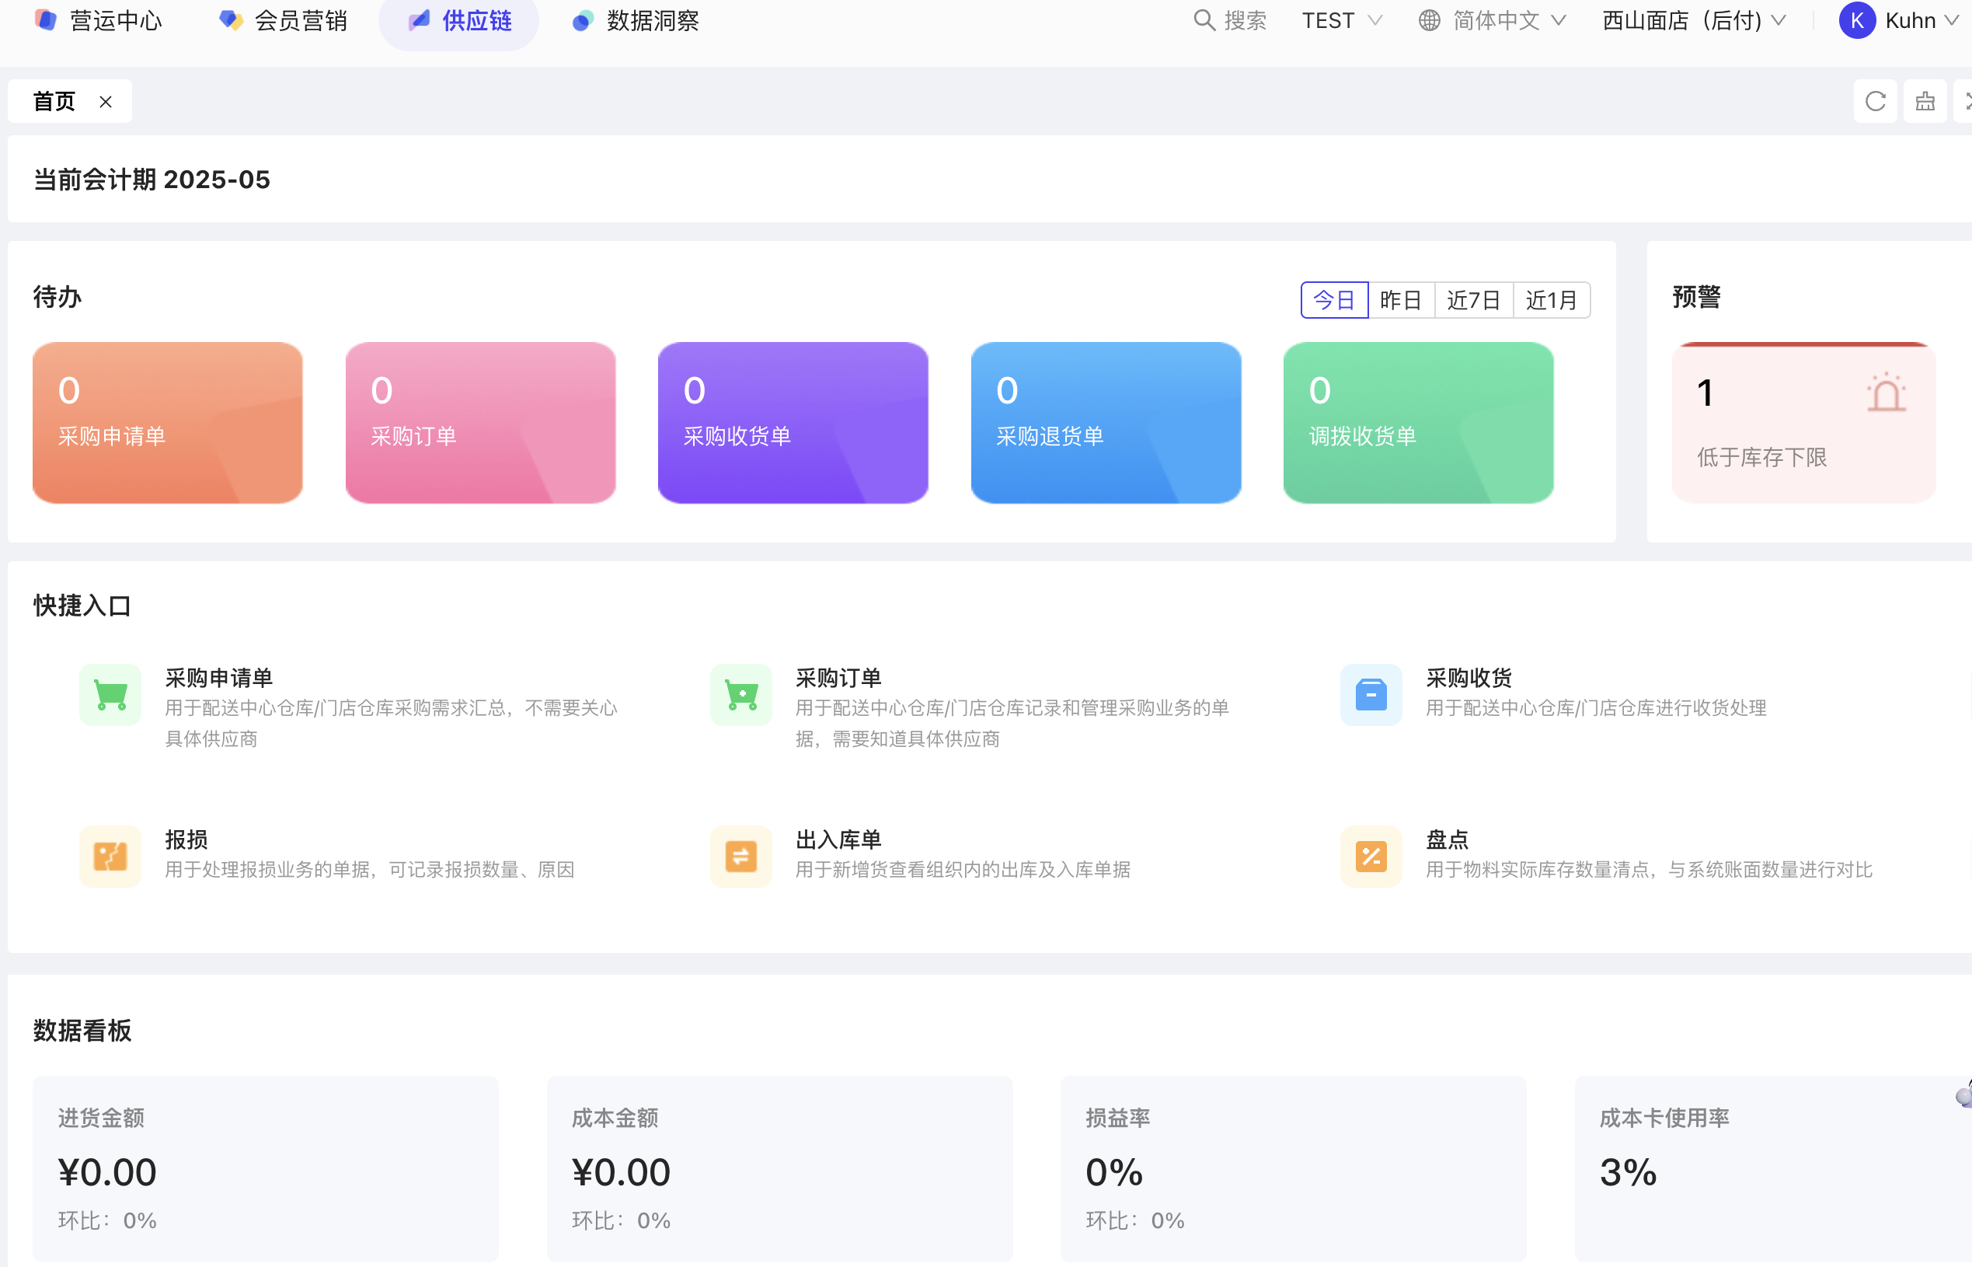Switch the time filter to 近7日
Screen dimensions: 1972x1267
[x=1474, y=300]
